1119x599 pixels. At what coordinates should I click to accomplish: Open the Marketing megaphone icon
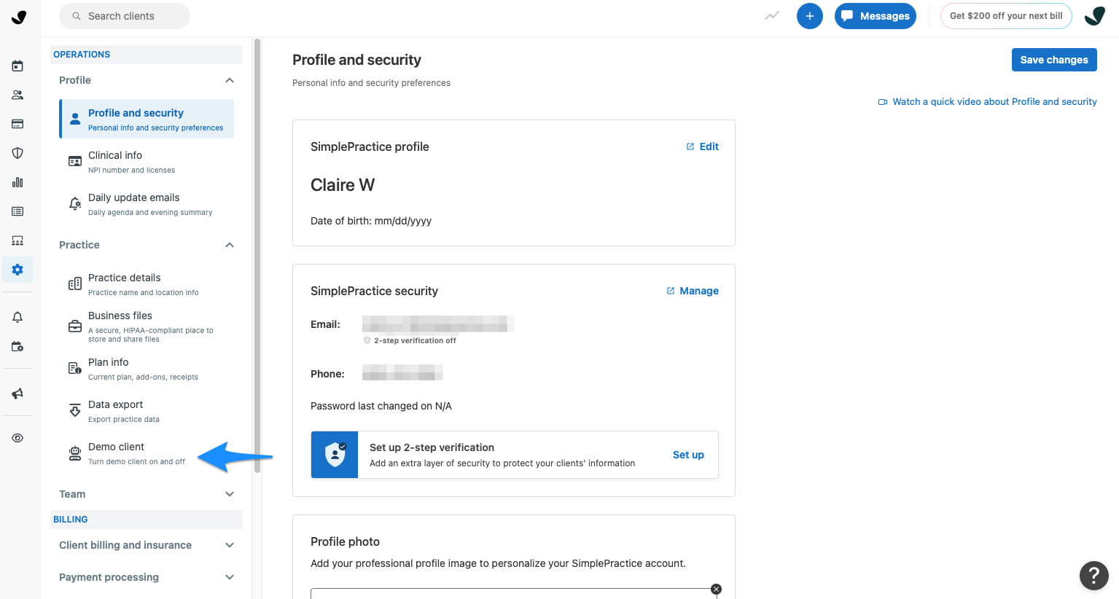tap(17, 394)
